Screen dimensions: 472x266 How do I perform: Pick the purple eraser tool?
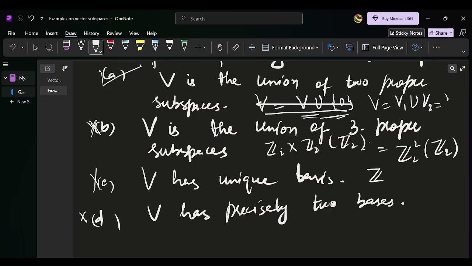pos(66,46)
